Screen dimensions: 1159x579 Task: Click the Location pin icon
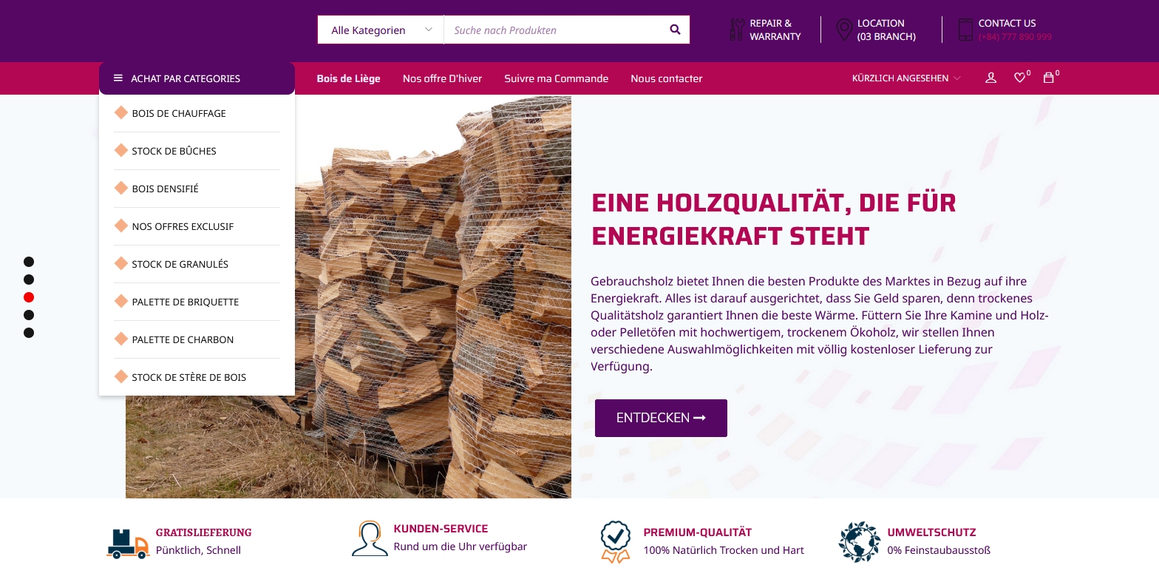pos(844,30)
